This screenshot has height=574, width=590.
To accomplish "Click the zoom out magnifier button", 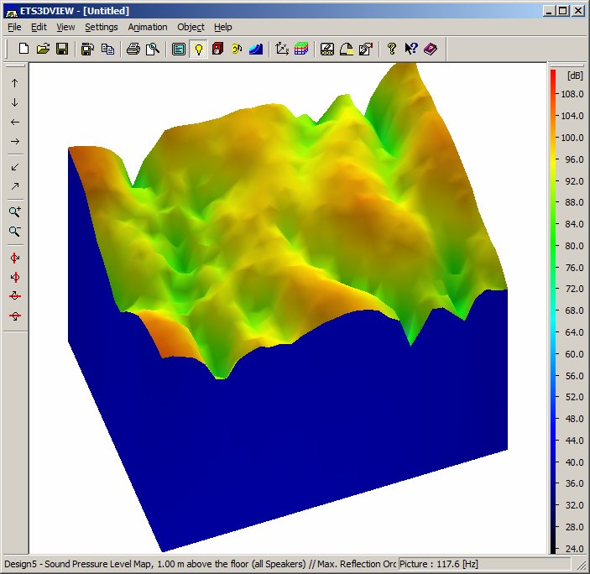I will click(15, 232).
